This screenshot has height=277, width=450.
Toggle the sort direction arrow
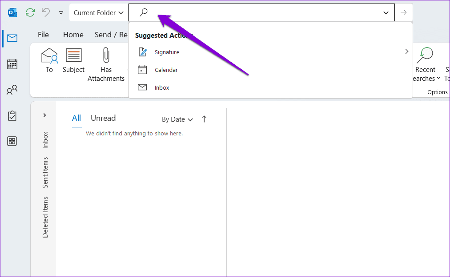[204, 119]
